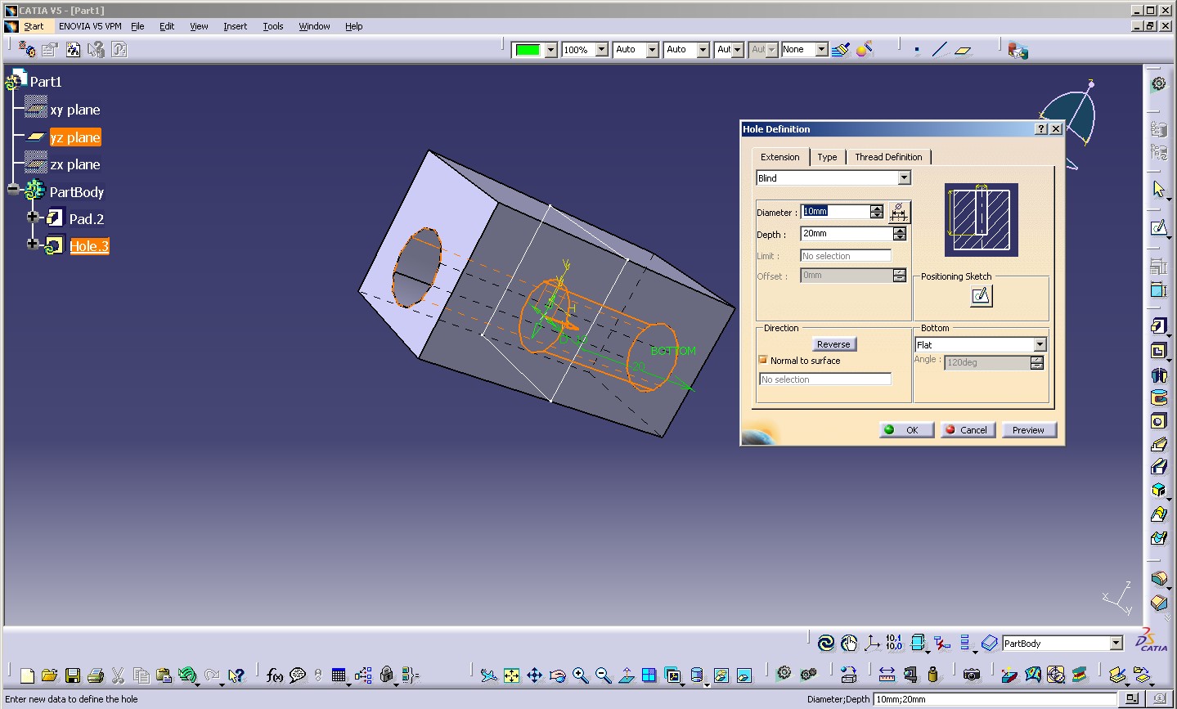Screen dimensions: 1177x709
Task: Click the Shaft tool in the right toolbar
Action: (1158, 375)
